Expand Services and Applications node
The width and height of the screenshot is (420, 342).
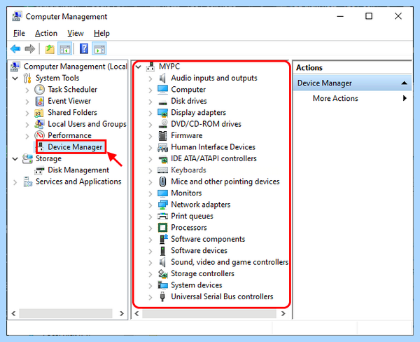pos(15,182)
